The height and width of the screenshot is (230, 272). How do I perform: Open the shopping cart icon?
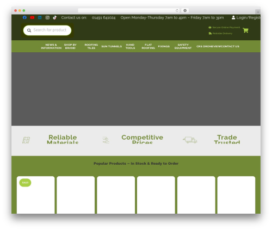[x=245, y=30]
